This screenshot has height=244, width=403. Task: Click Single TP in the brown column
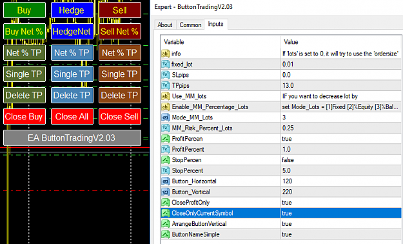click(x=120, y=74)
